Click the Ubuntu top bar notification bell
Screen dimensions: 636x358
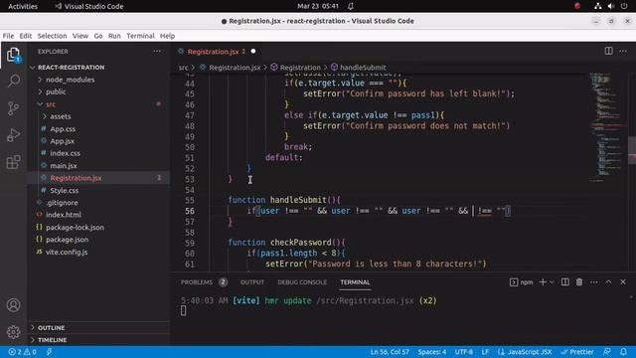351,6
